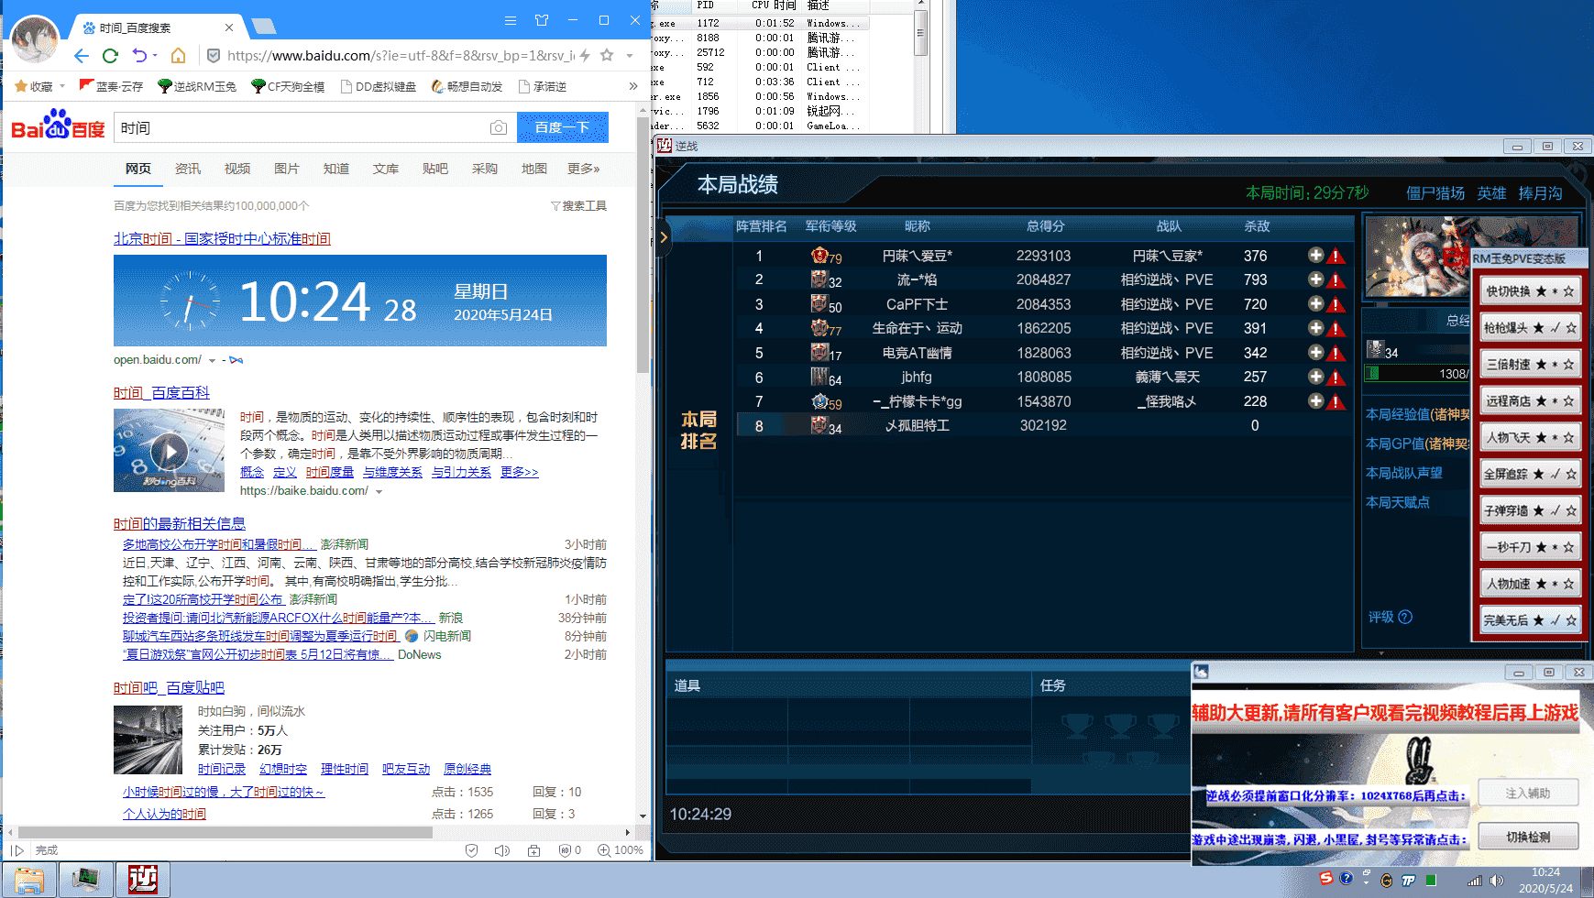
Task: Switch to the 贴吧 search tab
Action: click(x=435, y=169)
